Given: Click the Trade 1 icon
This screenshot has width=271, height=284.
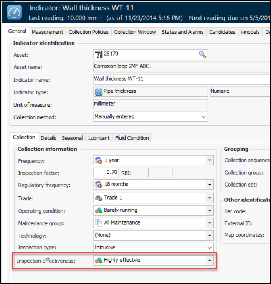Looking at the screenshot, I should point(99,198).
